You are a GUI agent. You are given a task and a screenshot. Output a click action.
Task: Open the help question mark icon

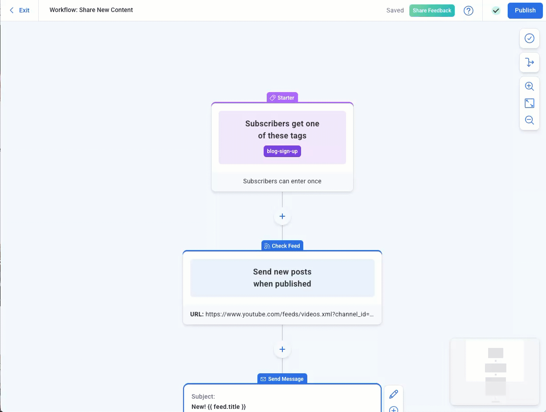point(468,11)
